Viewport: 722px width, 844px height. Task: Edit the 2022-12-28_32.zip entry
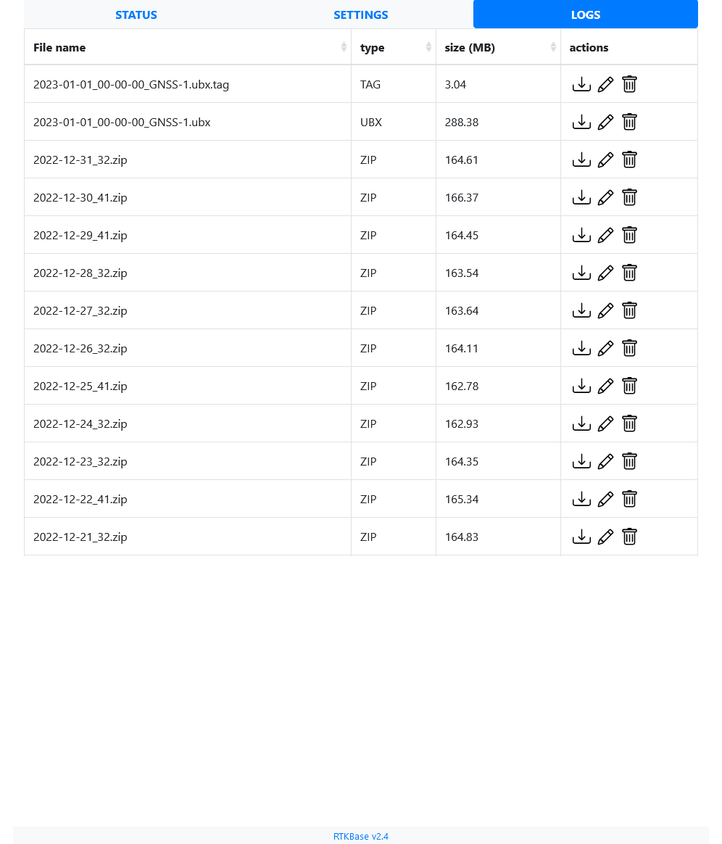605,273
